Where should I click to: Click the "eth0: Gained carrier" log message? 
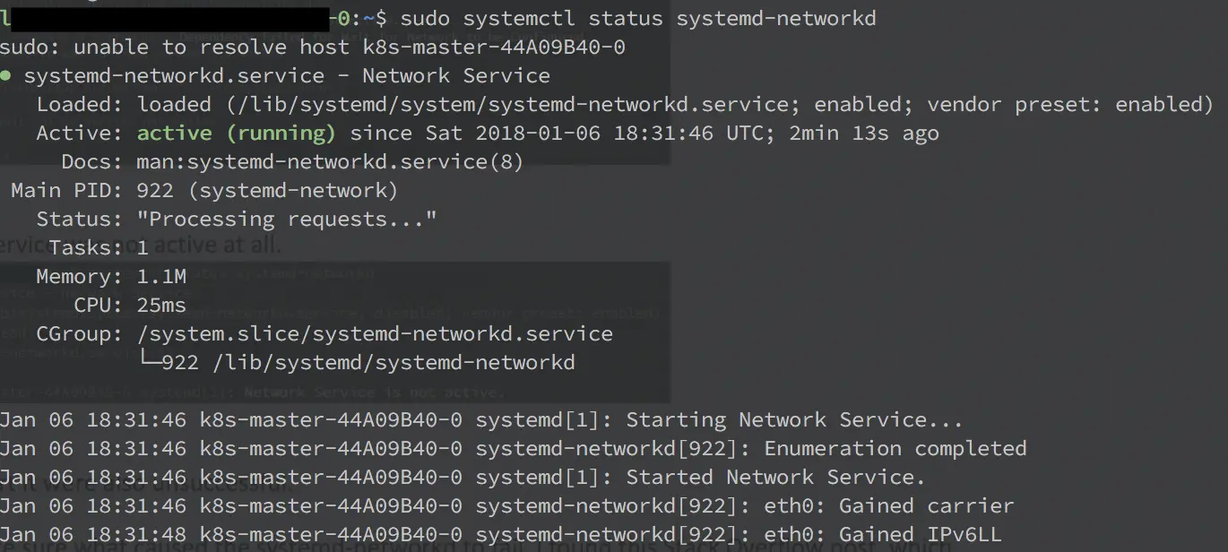[x=889, y=506]
